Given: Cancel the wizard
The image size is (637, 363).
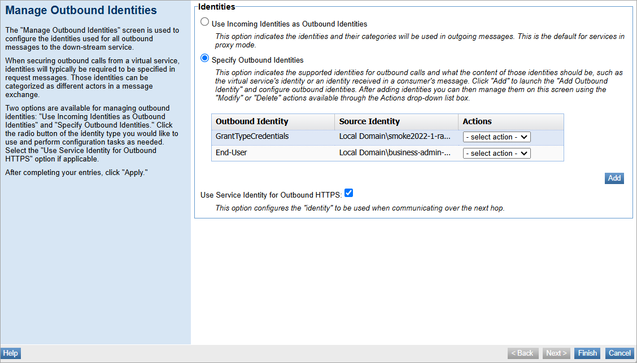Looking at the screenshot, I should (619, 353).
